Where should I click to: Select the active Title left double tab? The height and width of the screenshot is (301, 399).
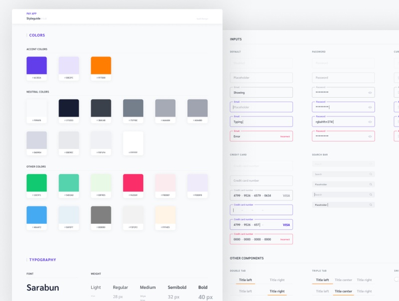click(245, 280)
